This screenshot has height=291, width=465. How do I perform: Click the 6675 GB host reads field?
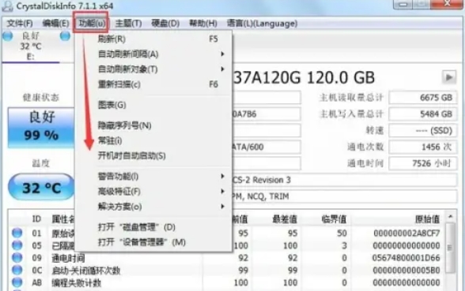(x=422, y=97)
